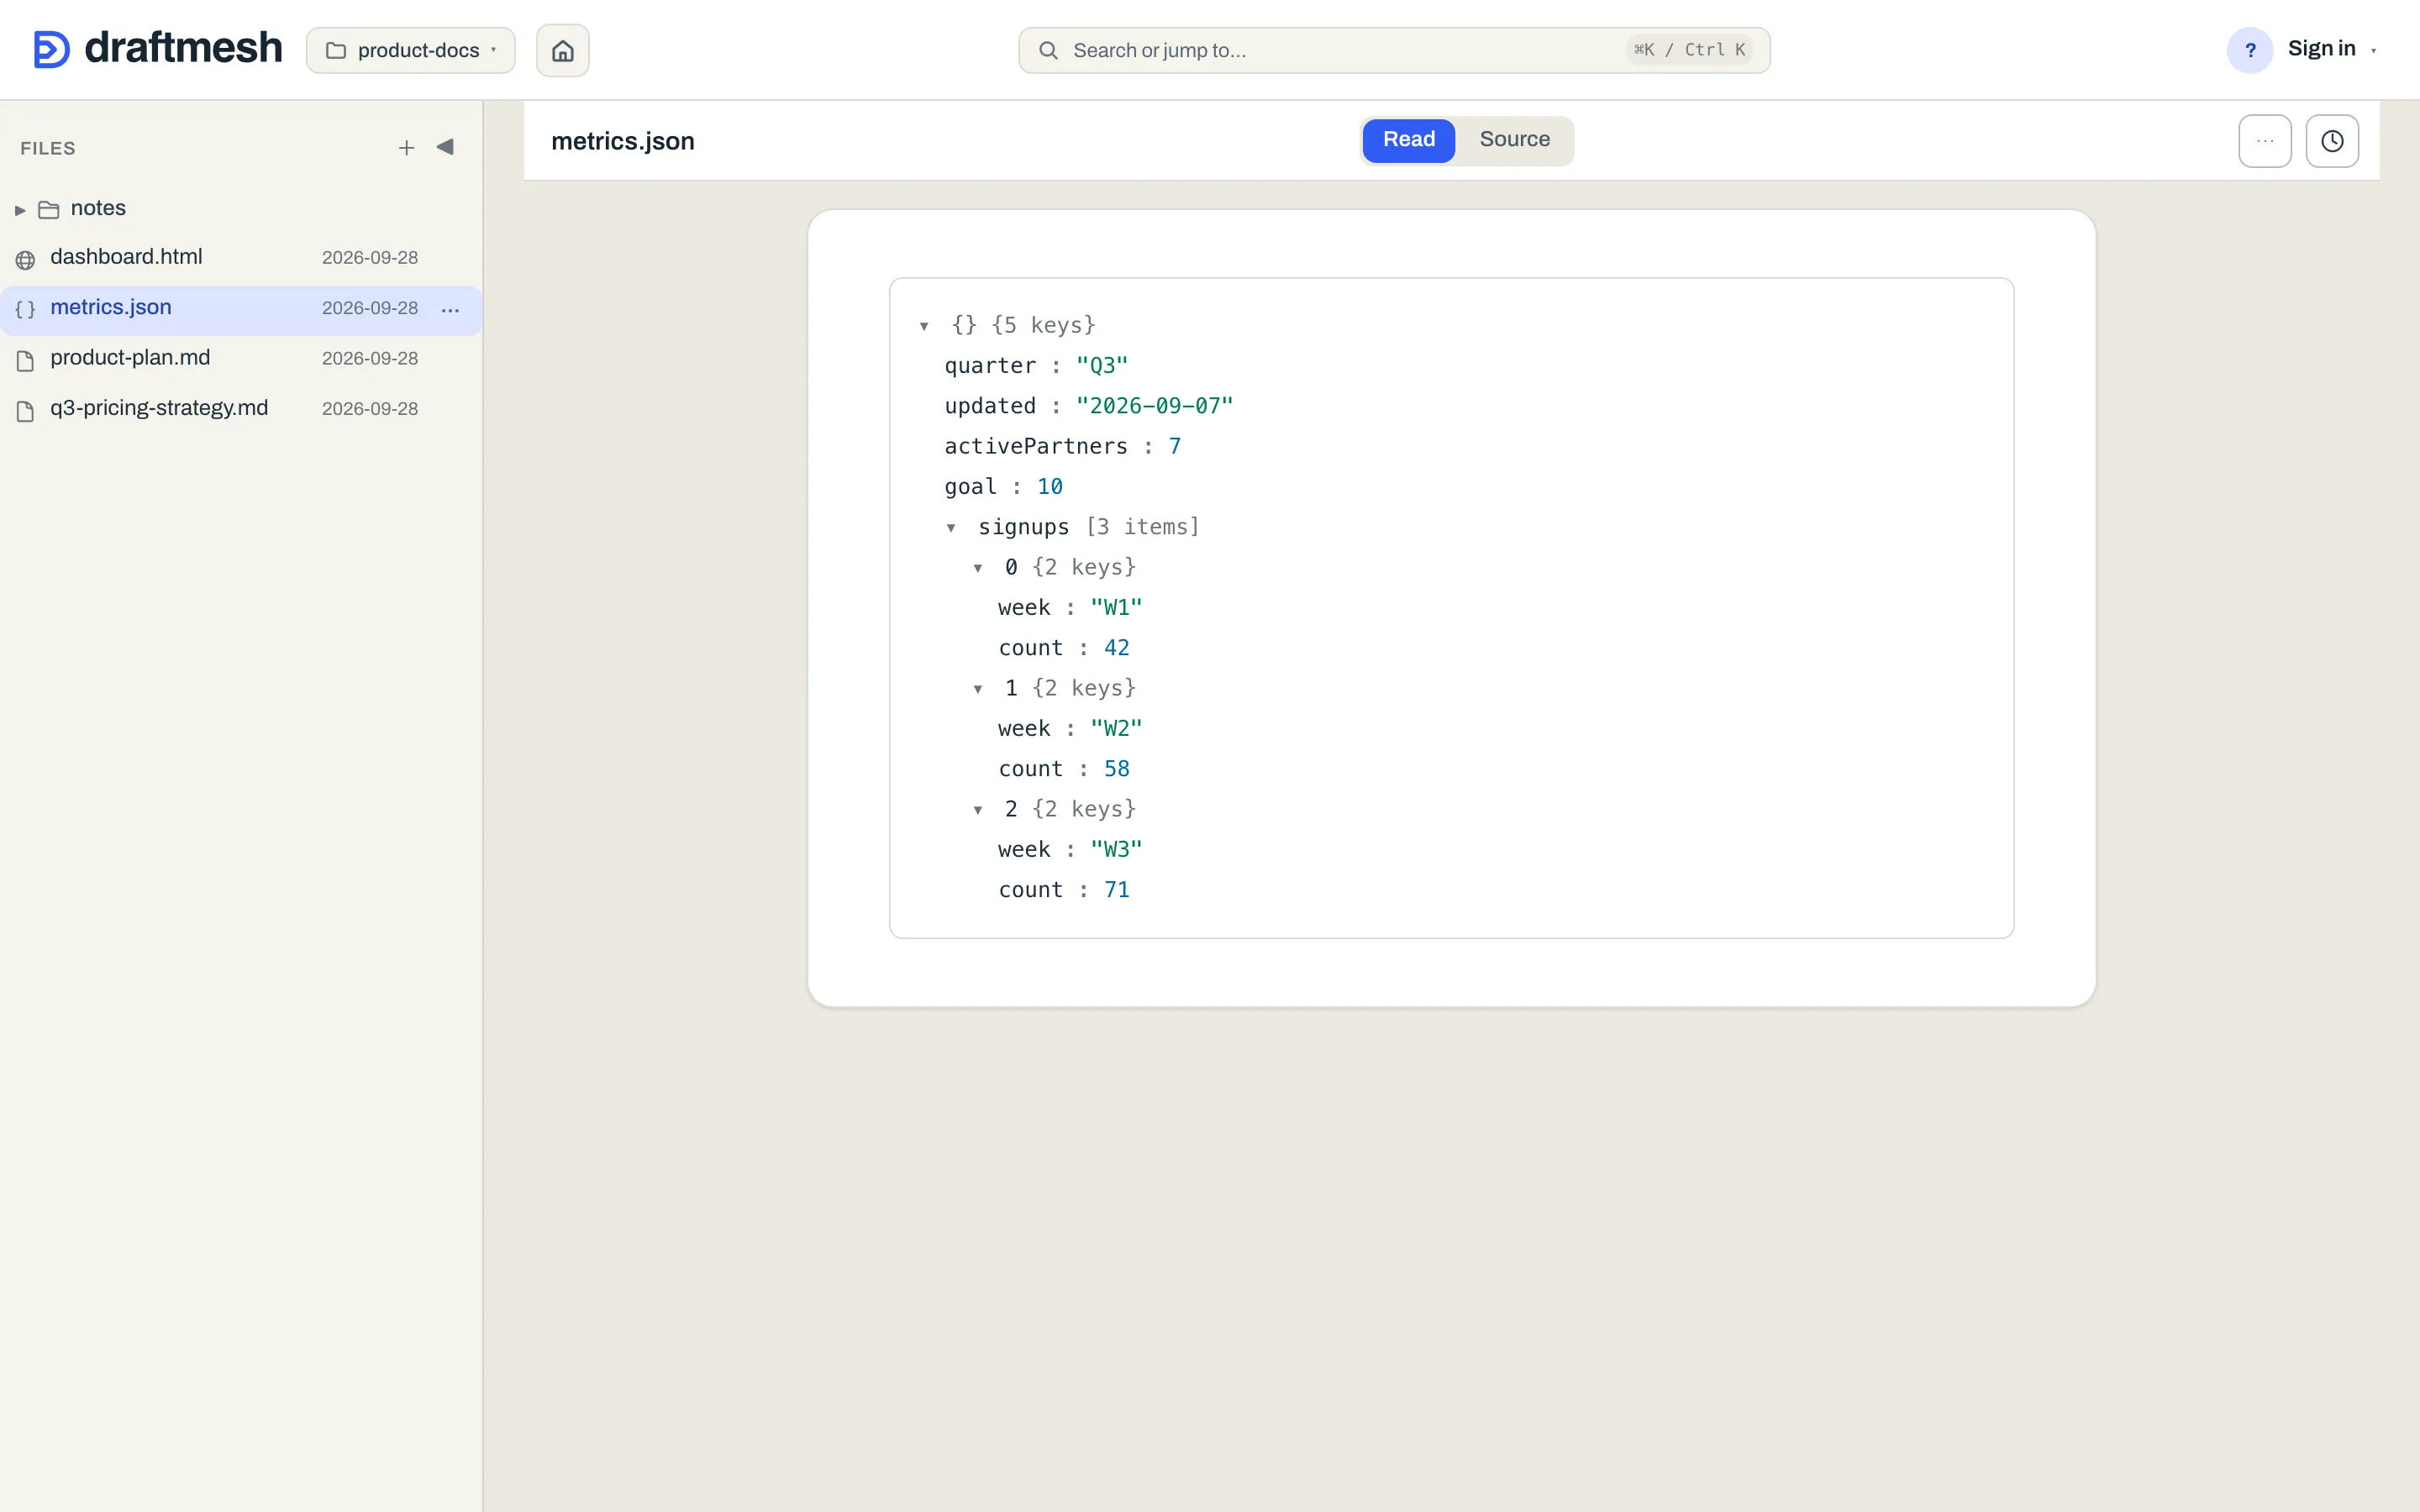Click the activePartners key label
Screen dimensions: 2420x1512
[1036, 446]
